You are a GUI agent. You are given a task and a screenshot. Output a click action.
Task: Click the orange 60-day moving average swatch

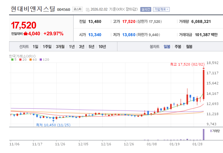[x=30, y=60]
